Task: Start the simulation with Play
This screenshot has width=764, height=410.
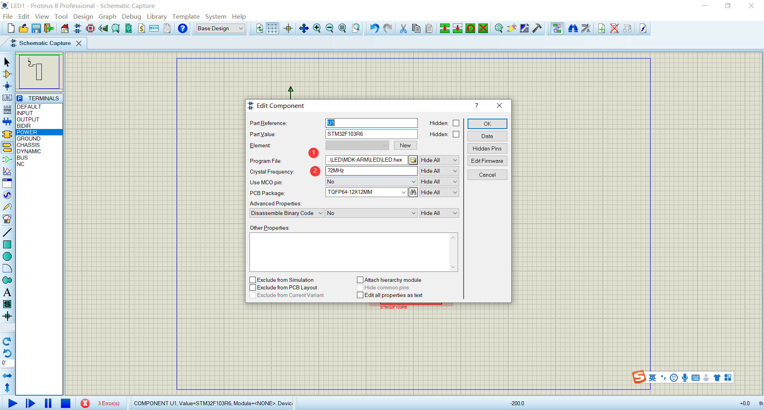Action: pos(13,403)
